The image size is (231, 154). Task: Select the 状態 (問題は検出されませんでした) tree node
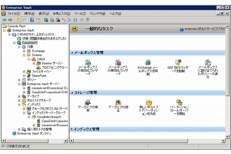44,39
